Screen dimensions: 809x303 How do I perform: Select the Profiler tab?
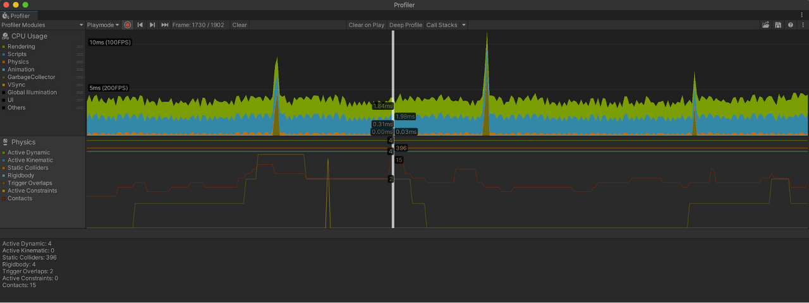click(x=20, y=16)
